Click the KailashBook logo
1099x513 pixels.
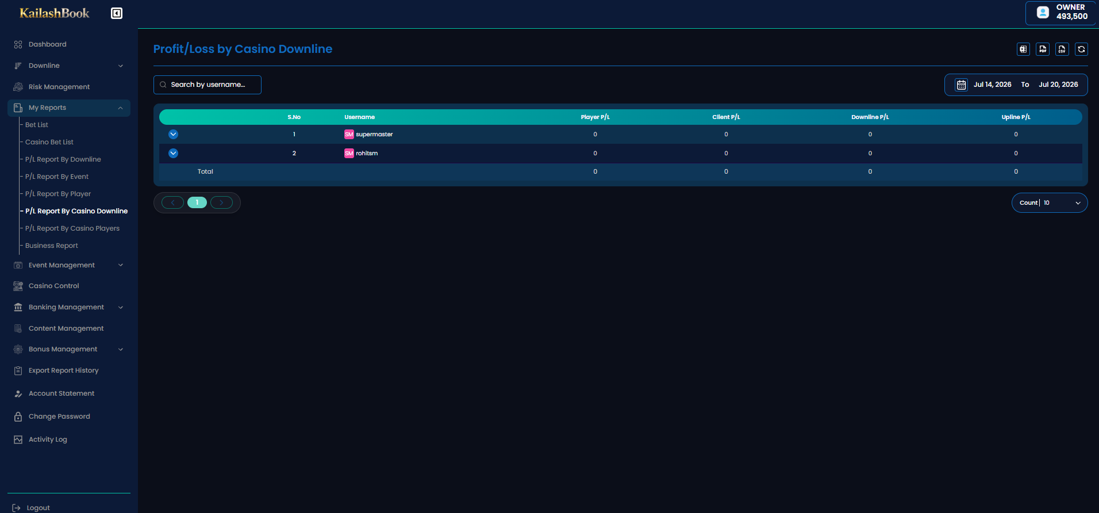pos(55,13)
